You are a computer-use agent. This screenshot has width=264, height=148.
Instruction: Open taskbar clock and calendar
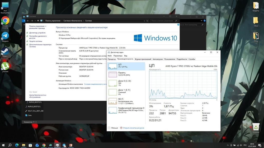[252, 145]
